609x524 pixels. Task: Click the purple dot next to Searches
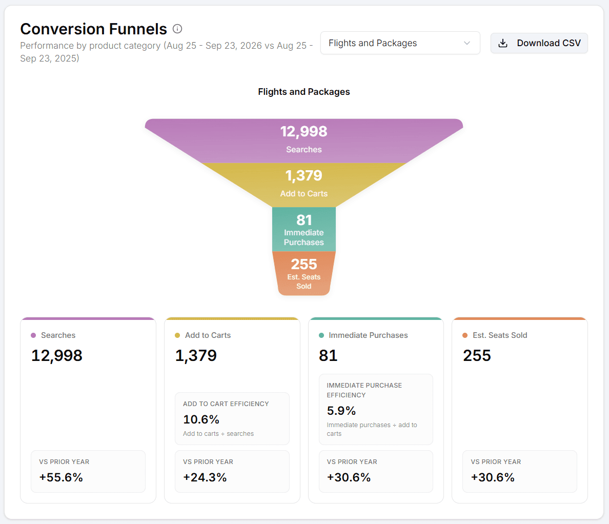point(33,335)
